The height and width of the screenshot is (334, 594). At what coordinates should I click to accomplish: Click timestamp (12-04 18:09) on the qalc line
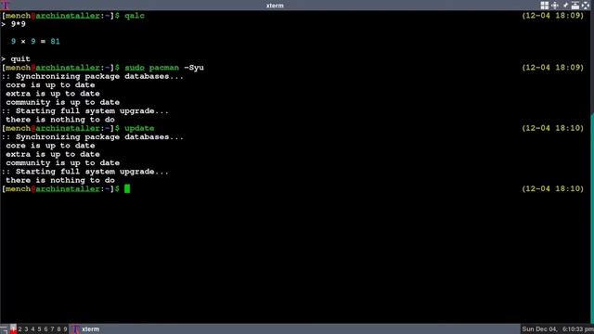pos(553,16)
